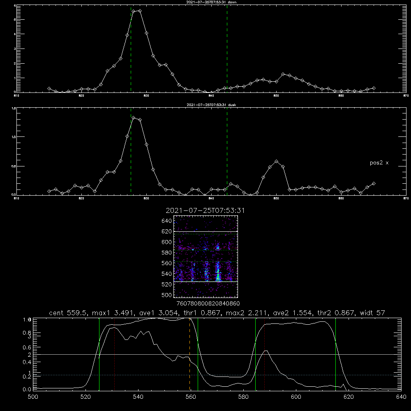
Task: Click the 0.5 y-axis label of dusk plot
Action: 14,166
